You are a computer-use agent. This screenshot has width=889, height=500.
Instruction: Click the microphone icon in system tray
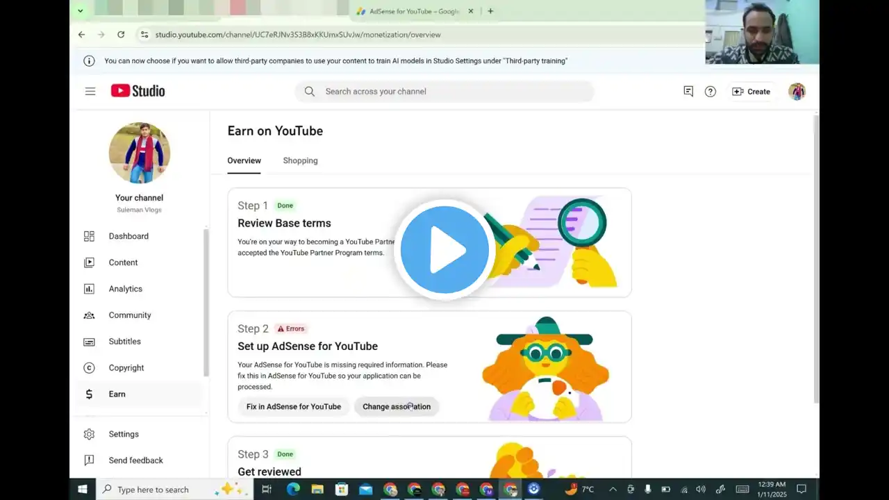(x=648, y=489)
